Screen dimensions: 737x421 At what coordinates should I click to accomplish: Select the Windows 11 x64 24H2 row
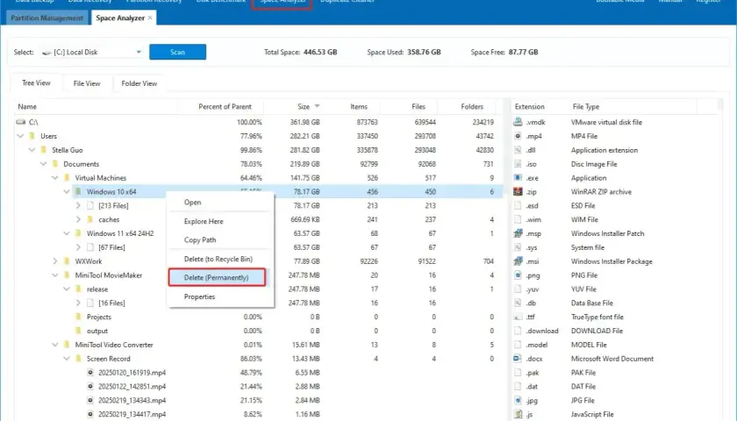(259, 233)
